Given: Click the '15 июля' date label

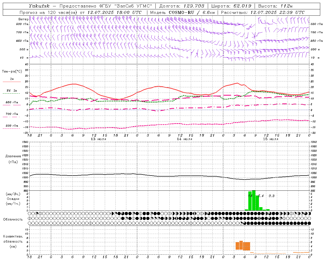Looking at the screenshot, I should click(271, 139).
